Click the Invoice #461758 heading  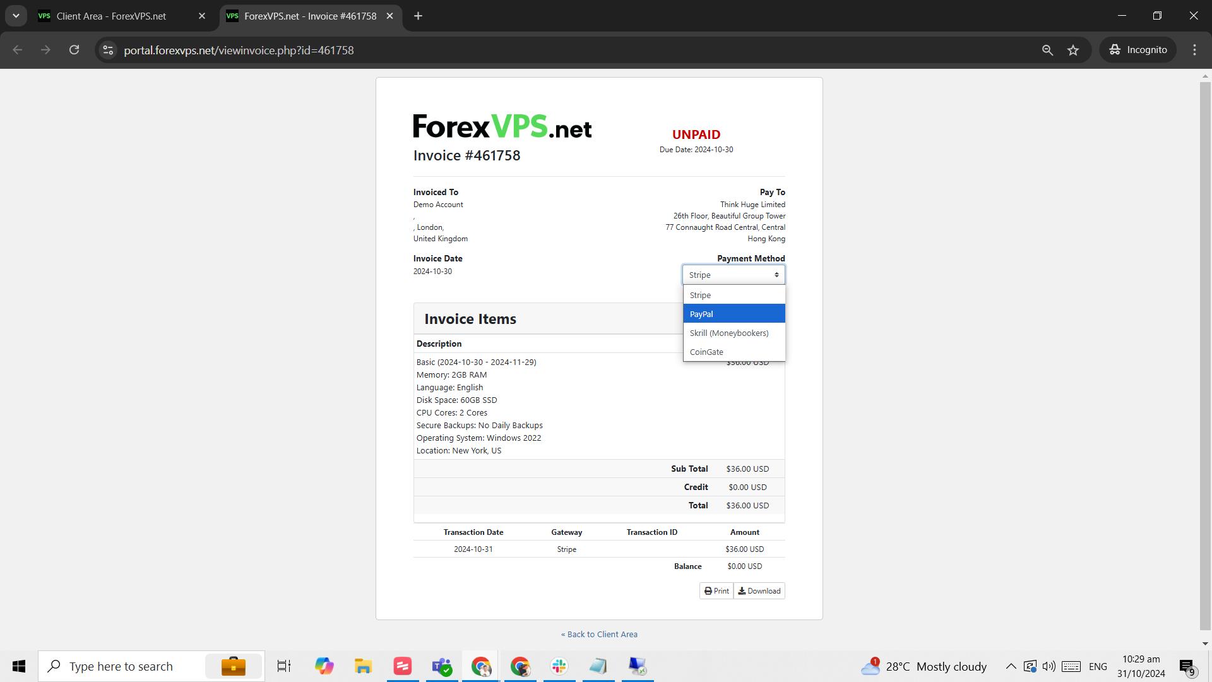(x=466, y=155)
